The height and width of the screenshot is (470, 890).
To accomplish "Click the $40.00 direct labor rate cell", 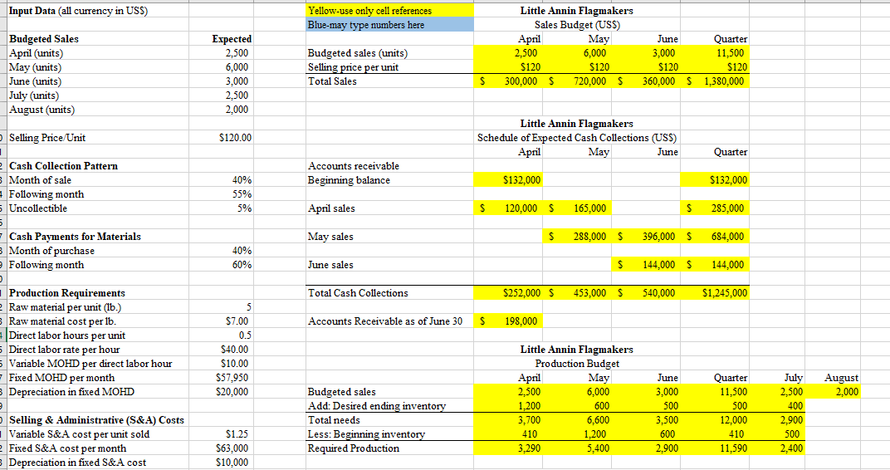I will [222, 349].
